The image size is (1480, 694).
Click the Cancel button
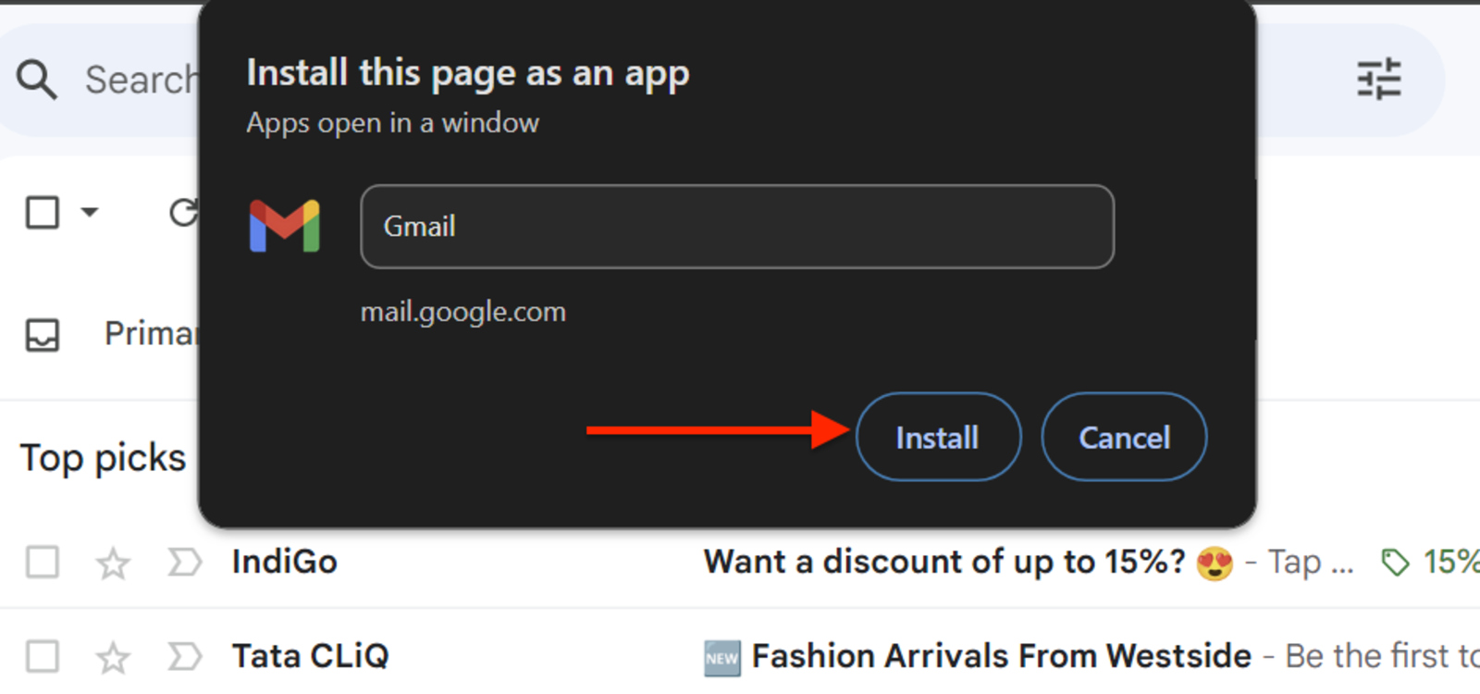1123,437
